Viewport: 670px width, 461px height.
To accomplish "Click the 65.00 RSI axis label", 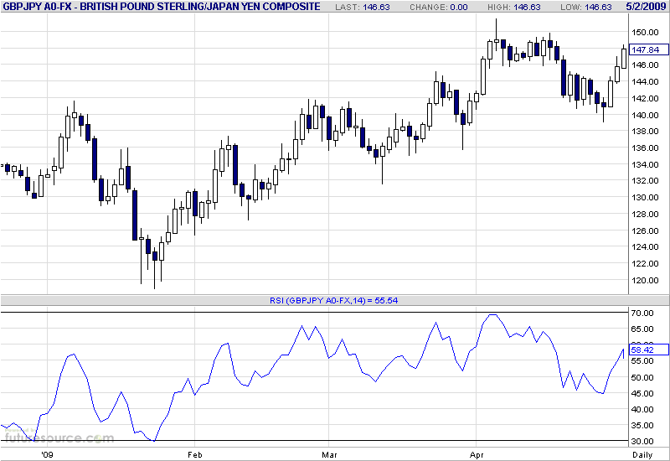I will 642,329.
